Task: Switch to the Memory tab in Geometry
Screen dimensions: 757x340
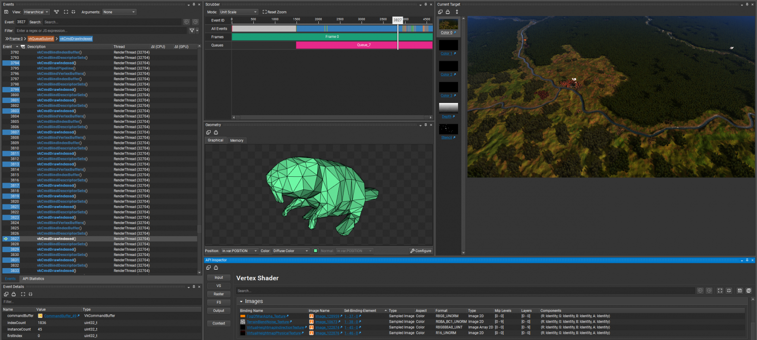Action: pos(237,140)
